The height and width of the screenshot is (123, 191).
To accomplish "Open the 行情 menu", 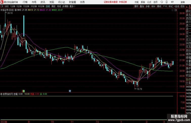I will point(25,2).
